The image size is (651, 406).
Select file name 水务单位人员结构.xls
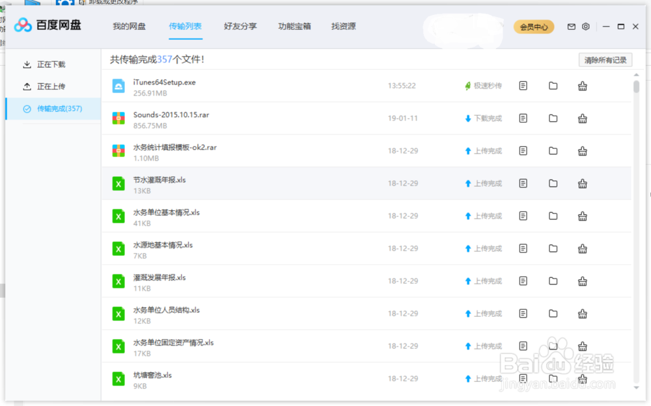pyautogui.click(x=167, y=310)
